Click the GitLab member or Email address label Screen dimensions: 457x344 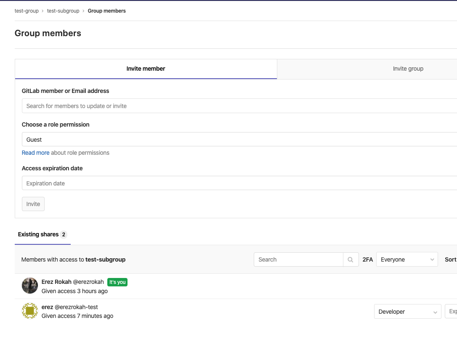[65, 91]
